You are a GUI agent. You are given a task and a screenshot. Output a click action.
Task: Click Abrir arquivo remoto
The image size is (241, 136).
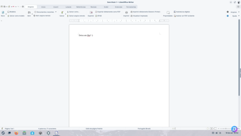pyautogui.click(x=42, y=16)
